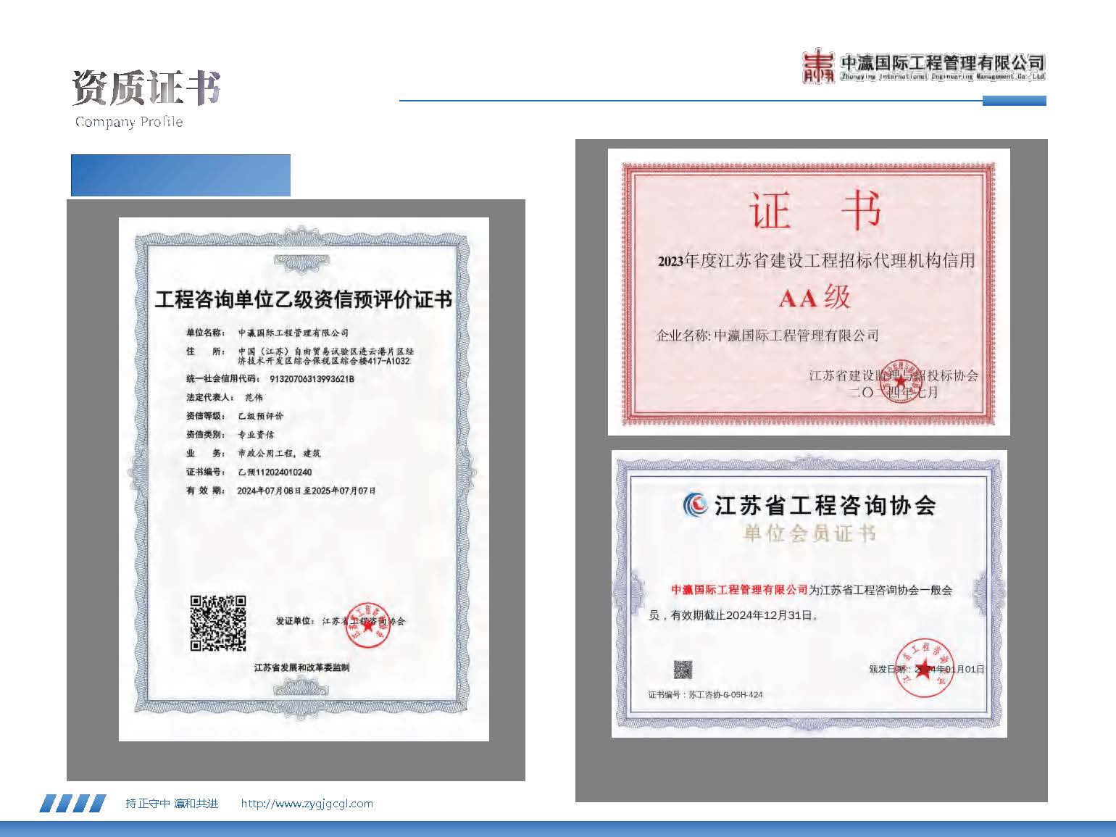Select the credit code 91320706313993621B
This screenshot has width=1116, height=837.
[312, 379]
